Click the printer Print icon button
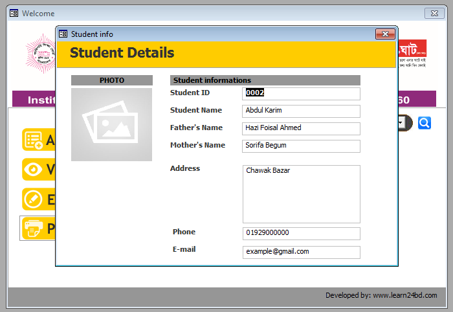Image resolution: width=453 pixels, height=312 pixels. point(38,228)
